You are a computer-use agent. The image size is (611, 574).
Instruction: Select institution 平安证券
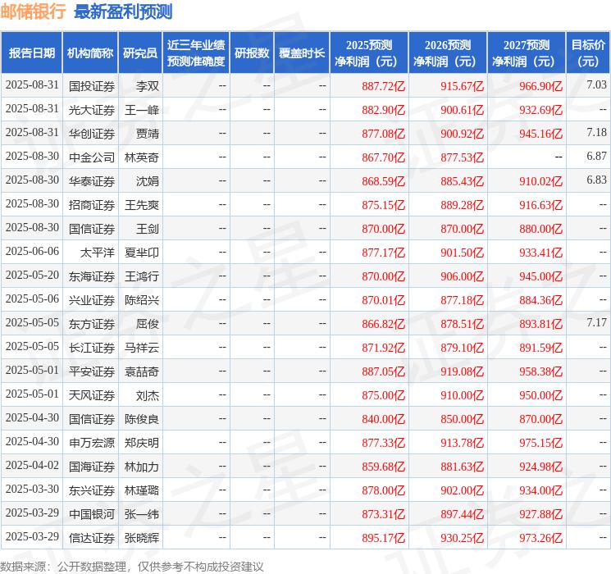[92, 371]
